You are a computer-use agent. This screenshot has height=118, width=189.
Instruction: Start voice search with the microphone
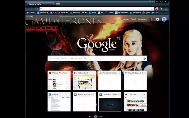pos(144,58)
